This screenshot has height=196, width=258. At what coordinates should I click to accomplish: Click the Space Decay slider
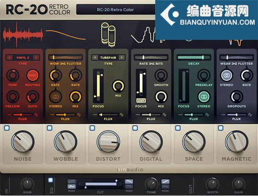tap(194, 57)
